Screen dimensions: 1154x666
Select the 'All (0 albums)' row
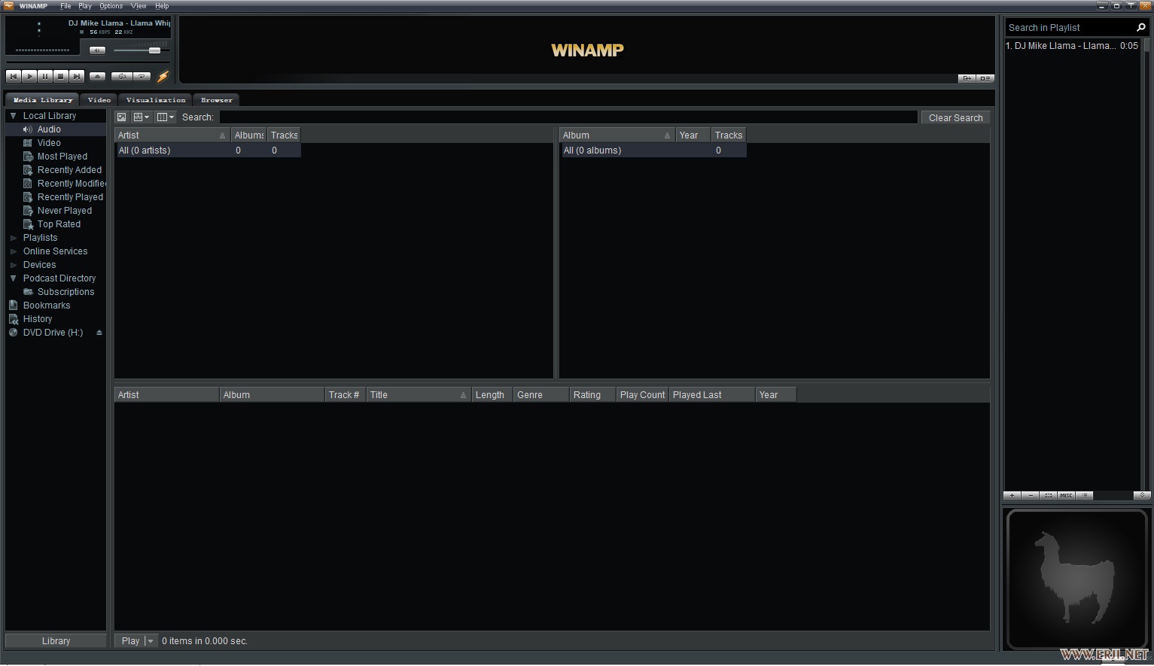click(653, 151)
